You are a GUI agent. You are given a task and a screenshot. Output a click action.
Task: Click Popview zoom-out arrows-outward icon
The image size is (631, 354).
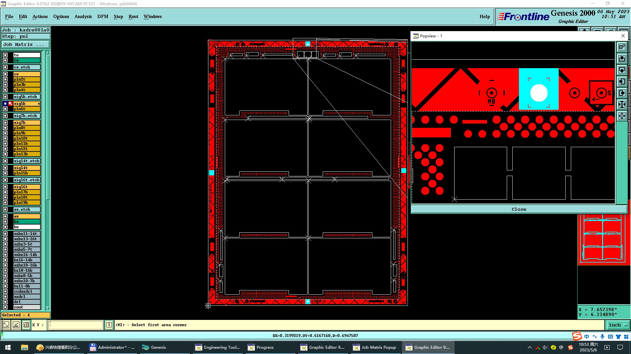pyautogui.click(x=622, y=116)
